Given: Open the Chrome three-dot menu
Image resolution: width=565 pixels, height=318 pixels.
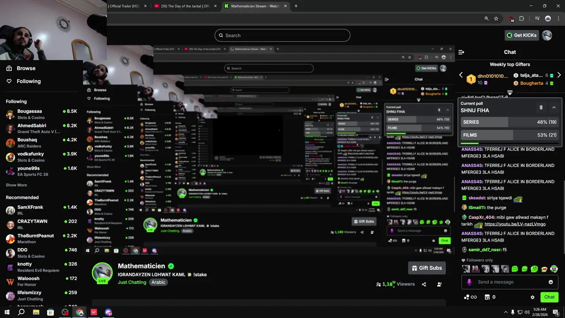Looking at the screenshot, I should pos(558,19).
